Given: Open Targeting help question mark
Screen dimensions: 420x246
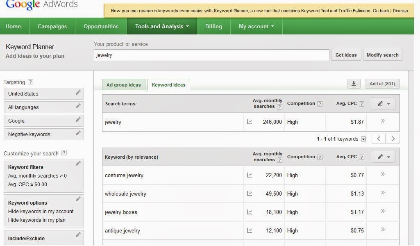Looking at the screenshot, I should coord(31,82).
